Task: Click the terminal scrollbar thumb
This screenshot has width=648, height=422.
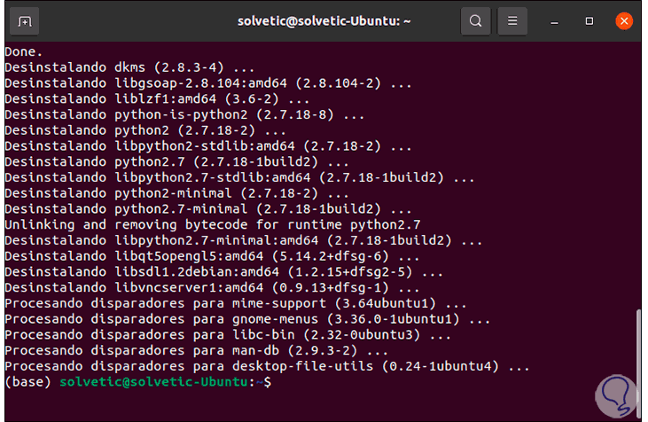Action: [x=638, y=363]
